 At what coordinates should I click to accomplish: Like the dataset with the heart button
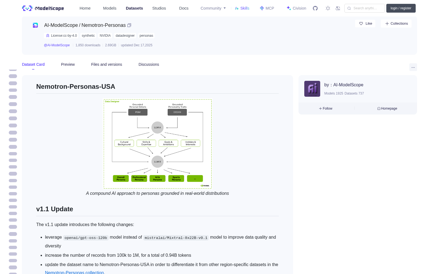pyautogui.click(x=365, y=24)
